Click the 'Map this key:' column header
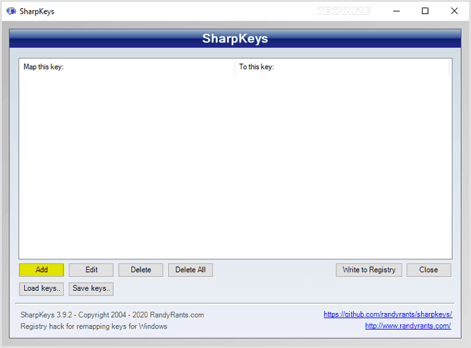The image size is (471, 348). [x=126, y=67]
